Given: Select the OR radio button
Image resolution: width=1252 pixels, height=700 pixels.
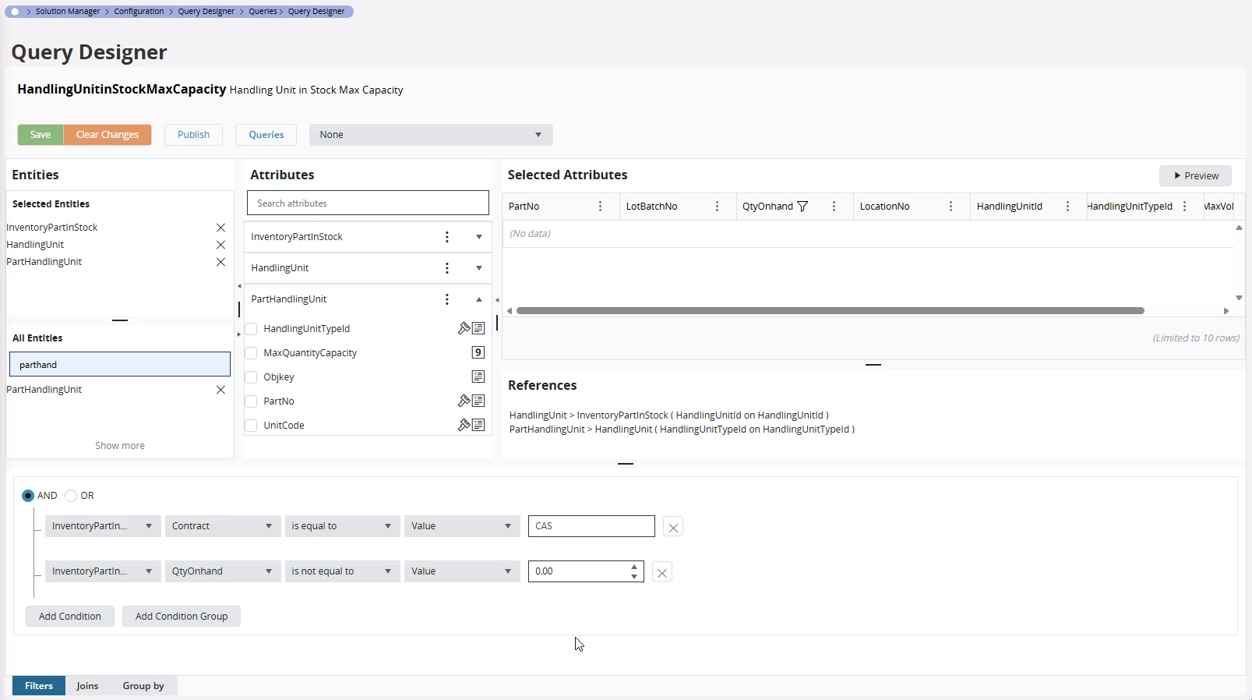Looking at the screenshot, I should pos(71,496).
